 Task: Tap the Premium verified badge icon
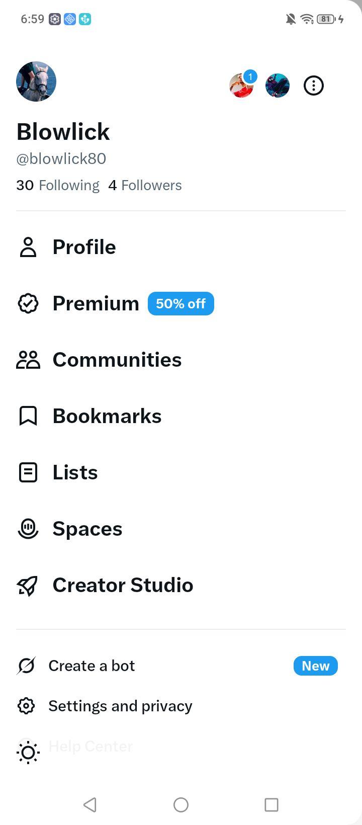(x=28, y=303)
